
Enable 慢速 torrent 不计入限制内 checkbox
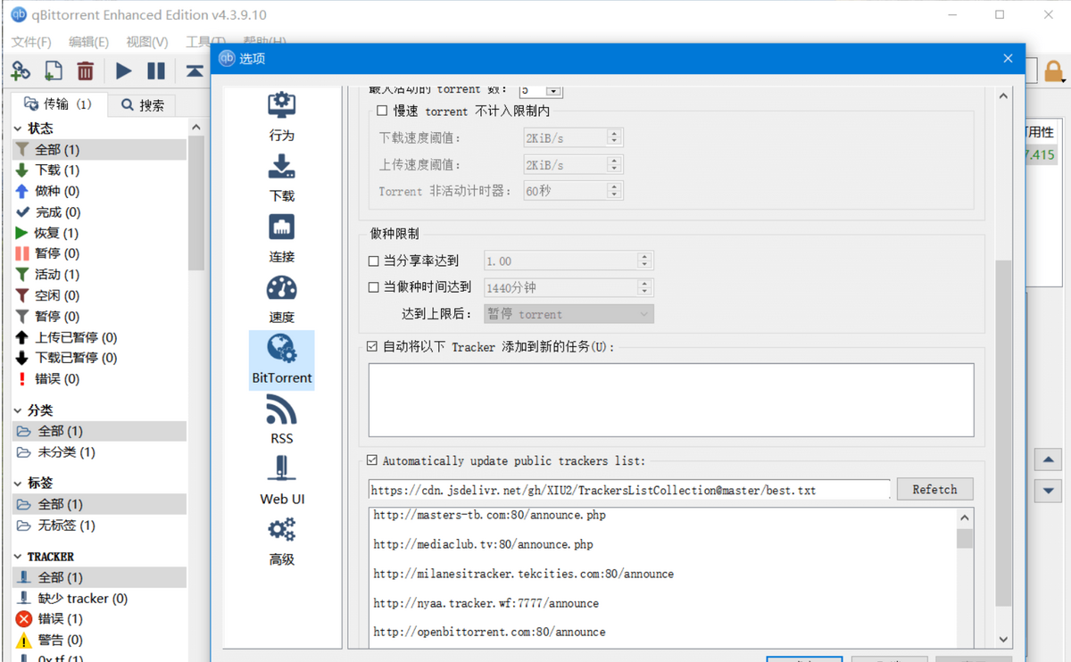382,112
